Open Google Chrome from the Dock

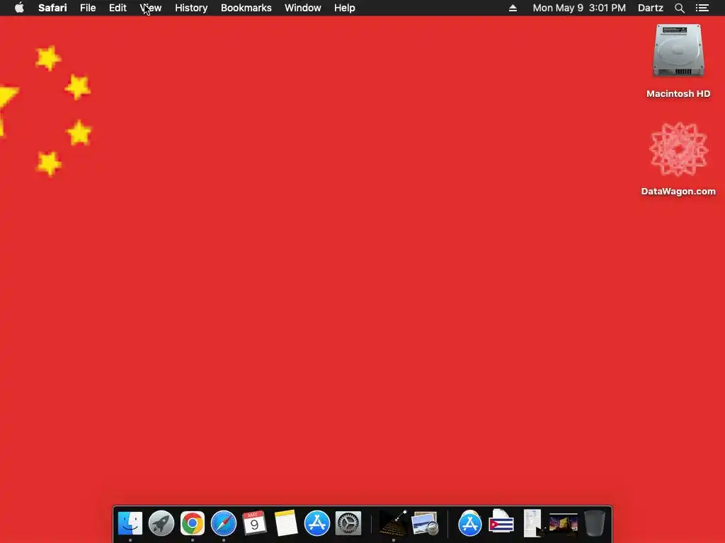[x=193, y=523]
